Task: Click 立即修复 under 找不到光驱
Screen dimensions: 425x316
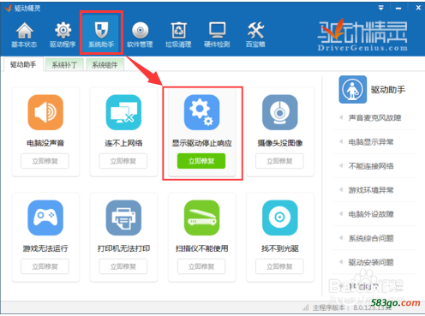Action: (x=279, y=266)
